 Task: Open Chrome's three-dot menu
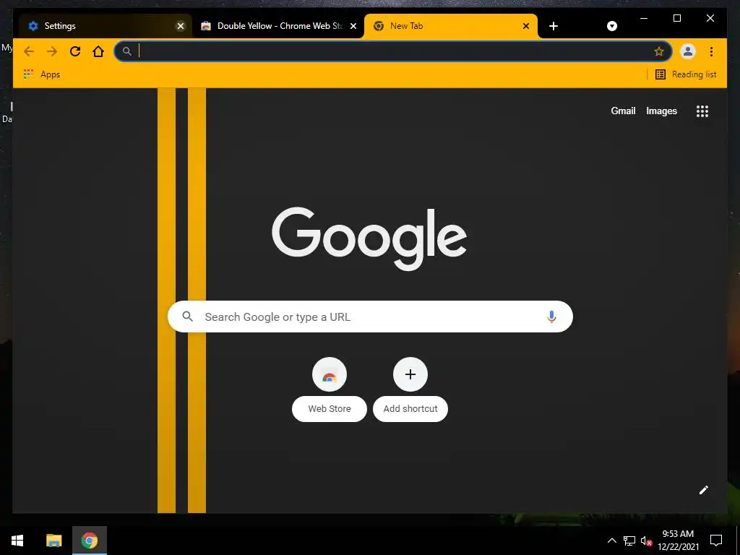(711, 51)
